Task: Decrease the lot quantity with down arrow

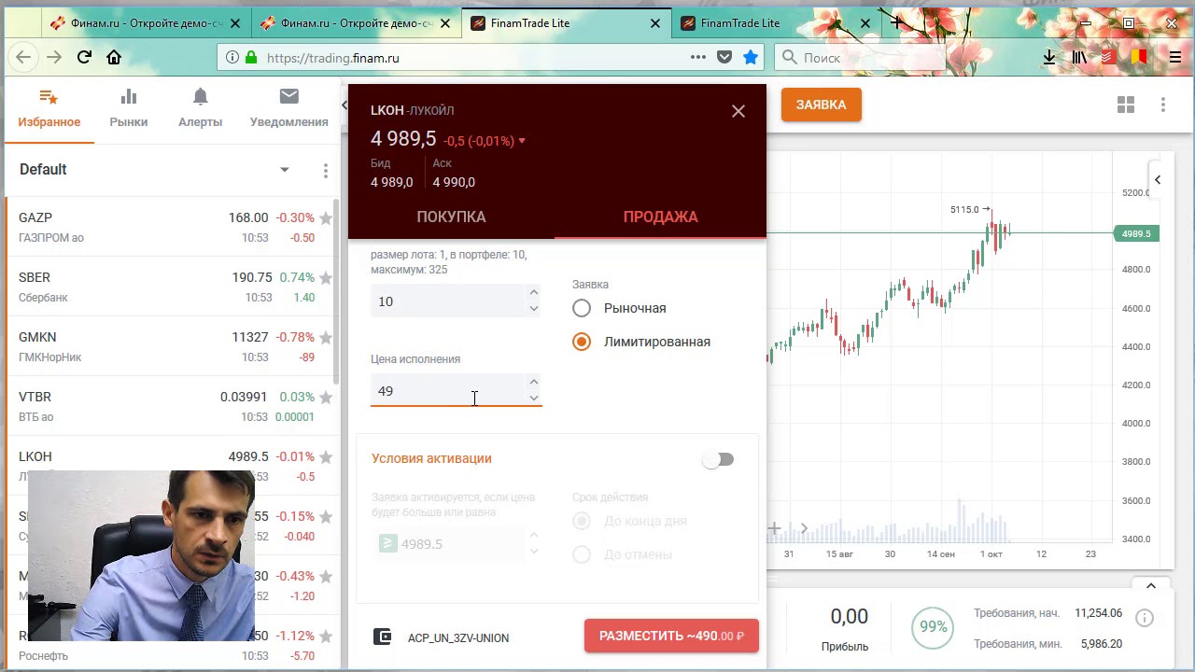Action: point(533,309)
